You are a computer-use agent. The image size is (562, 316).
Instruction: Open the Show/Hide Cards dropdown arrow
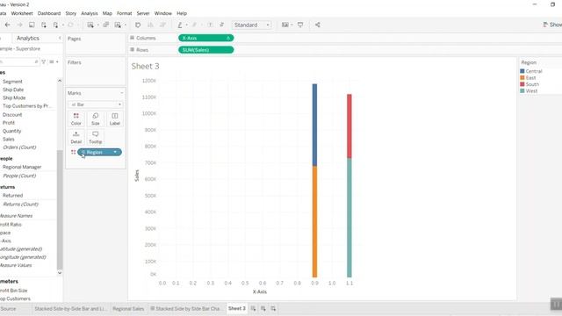292,25
